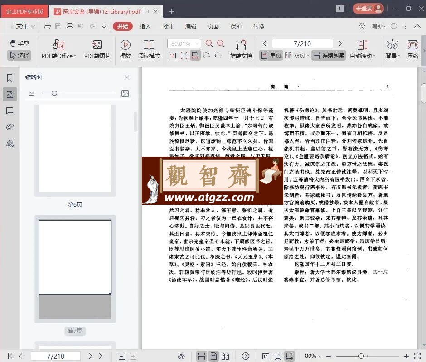Open the thumbnail sidebar panel
The image size is (426, 362).
[x=10, y=94]
